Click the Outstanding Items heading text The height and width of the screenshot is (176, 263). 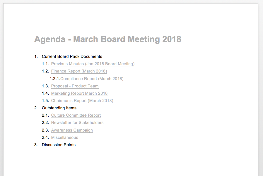[59, 108]
